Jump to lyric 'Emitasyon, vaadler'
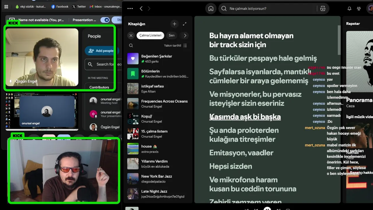This screenshot has height=210, width=373. click(x=241, y=153)
